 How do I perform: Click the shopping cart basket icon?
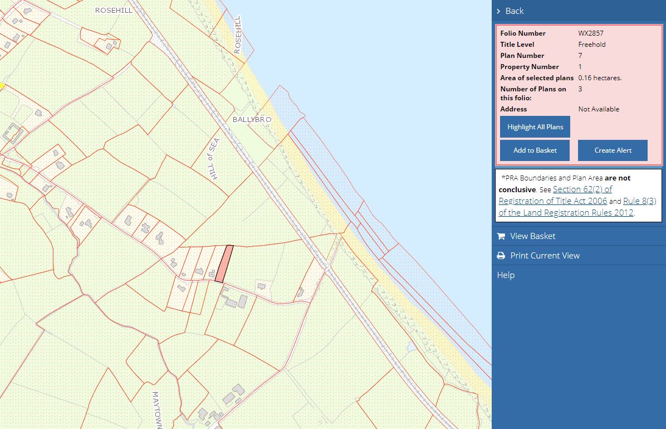click(x=501, y=236)
